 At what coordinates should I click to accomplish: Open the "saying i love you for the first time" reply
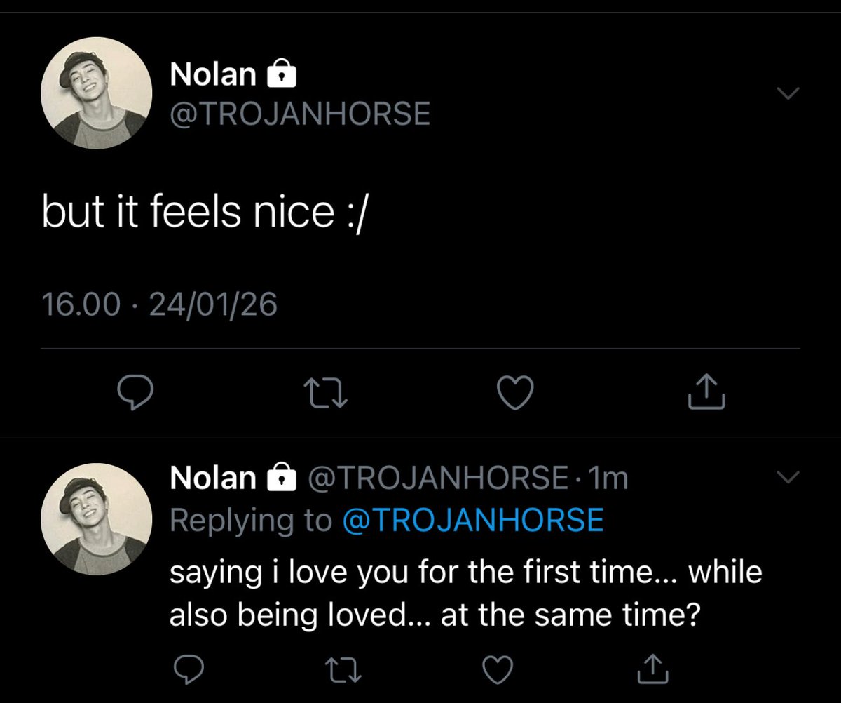[x=465, y=594]
